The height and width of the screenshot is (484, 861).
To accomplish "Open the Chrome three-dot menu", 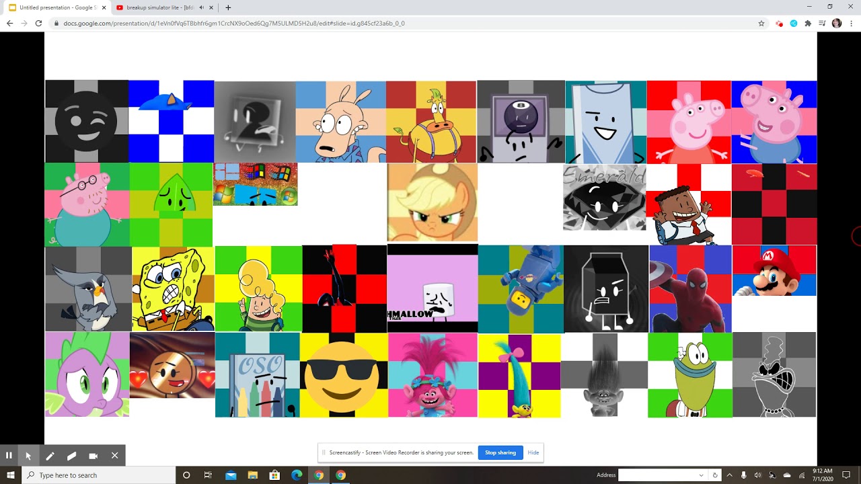I will 851,23.
